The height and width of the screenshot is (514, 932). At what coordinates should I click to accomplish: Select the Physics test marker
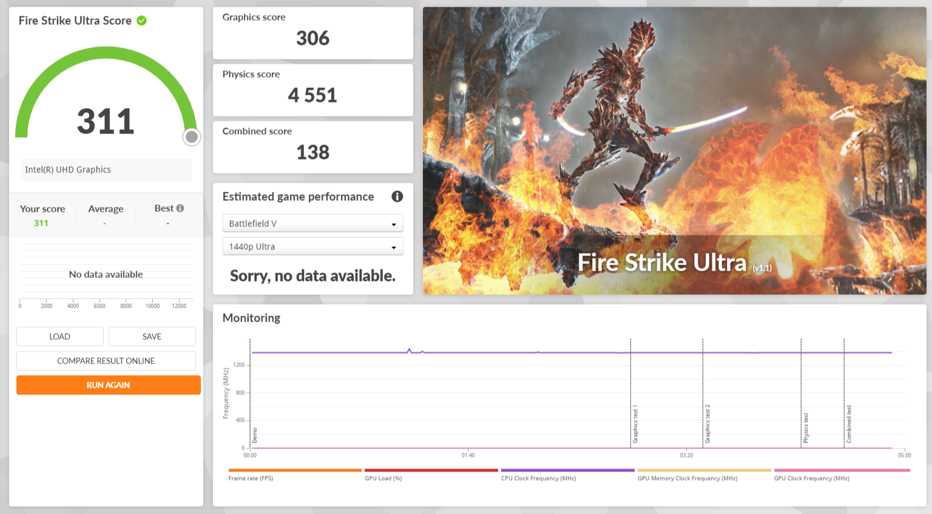tap(806, 428)
